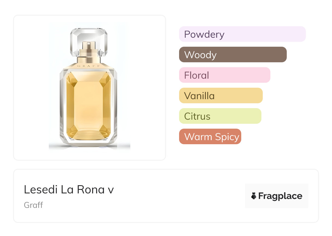Screen dimensions: 332x236
Task: Click the bottle's gold collar below the nozzle
Action: [x=89, y=60]
